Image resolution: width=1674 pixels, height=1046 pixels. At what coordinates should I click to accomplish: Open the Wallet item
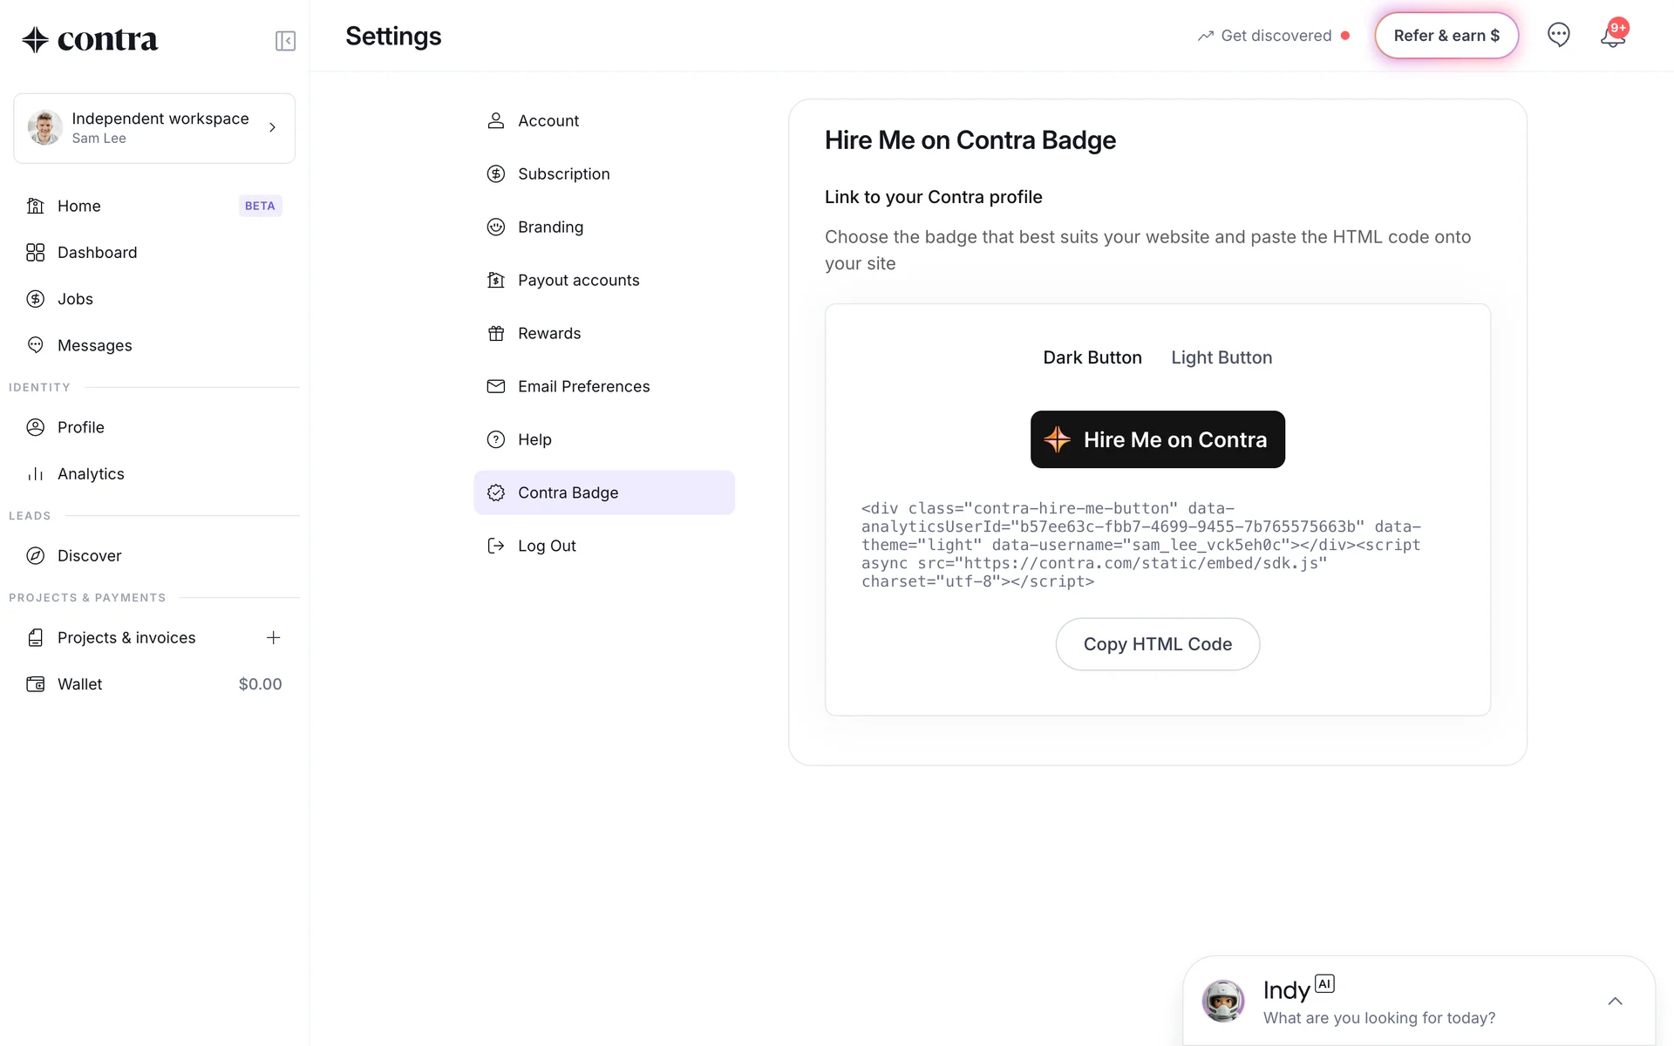point(80,684)
